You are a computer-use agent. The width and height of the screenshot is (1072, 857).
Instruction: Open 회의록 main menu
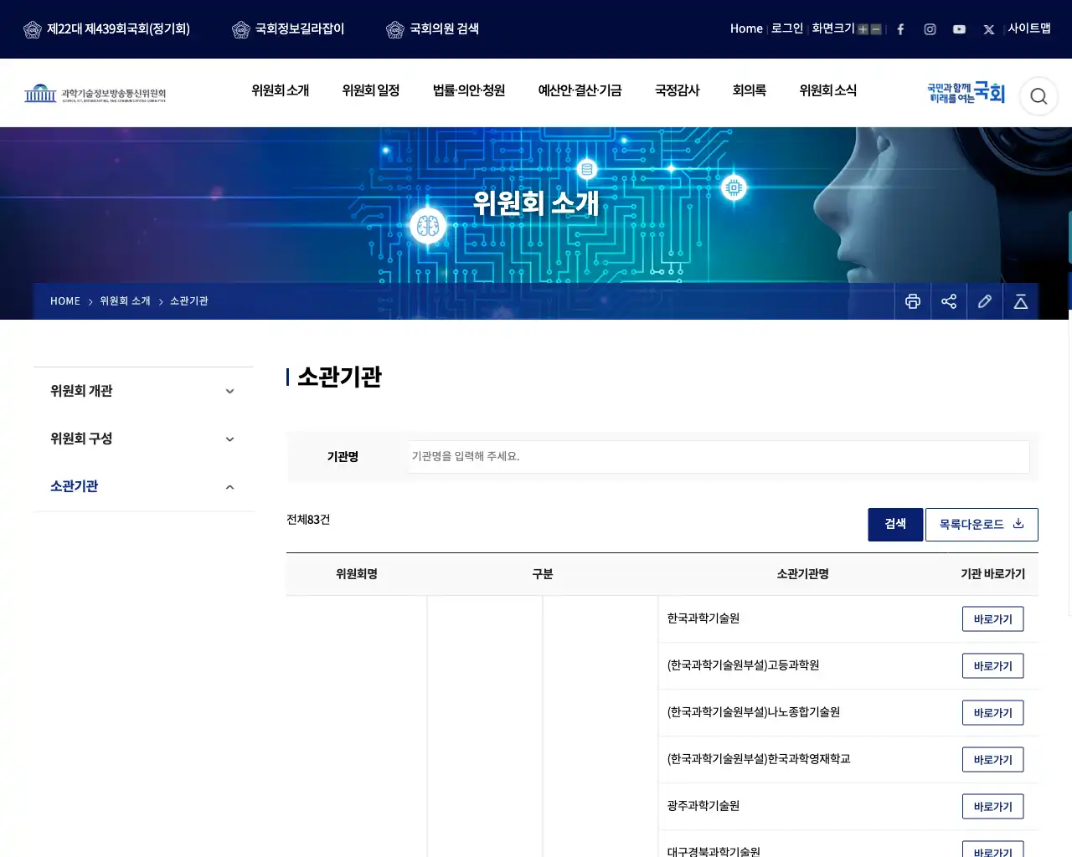(750, 90)
